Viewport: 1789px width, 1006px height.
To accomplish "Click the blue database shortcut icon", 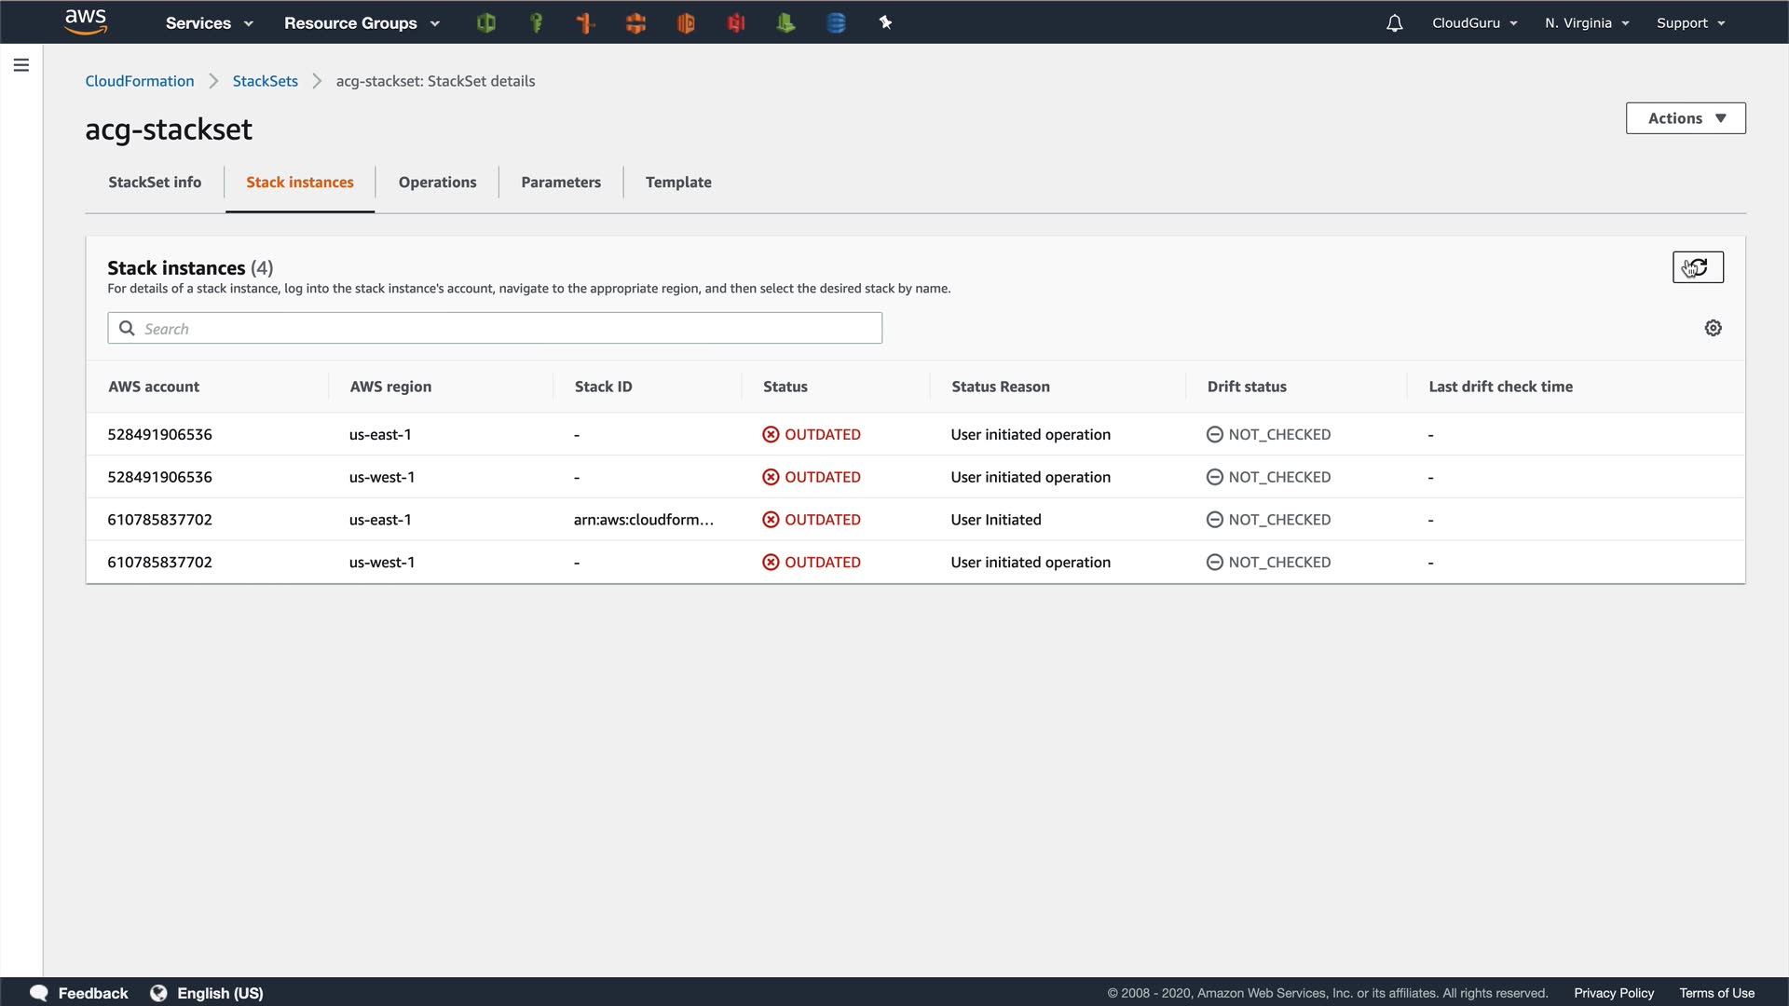I will click(x=836, y=23).
